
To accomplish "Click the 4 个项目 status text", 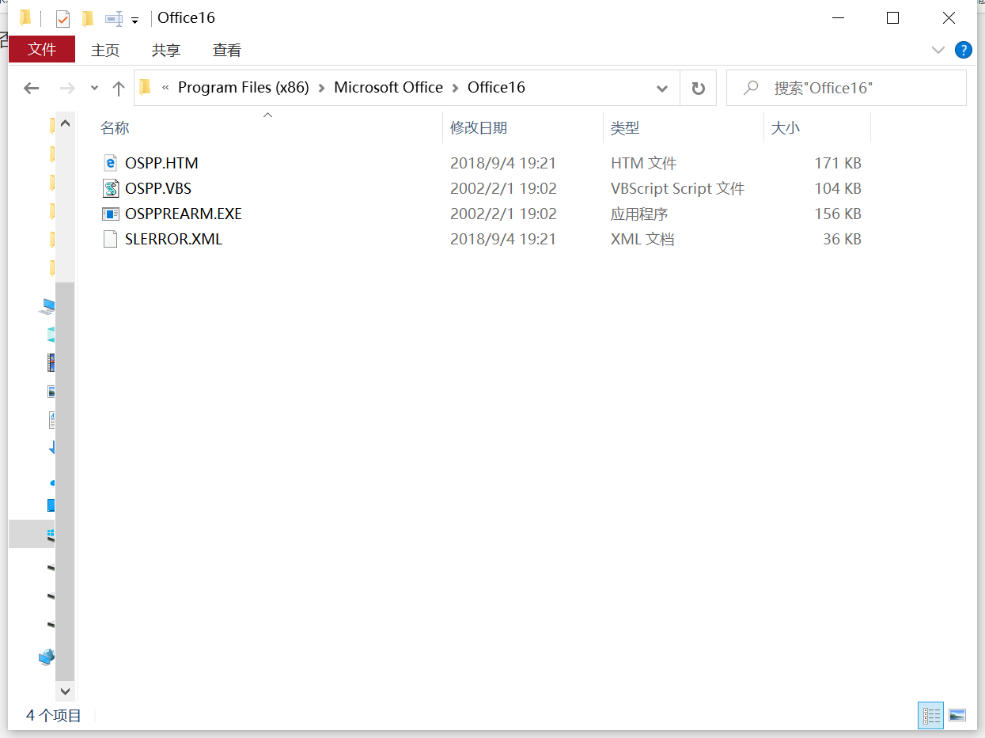I will click(x=54, y=715).
